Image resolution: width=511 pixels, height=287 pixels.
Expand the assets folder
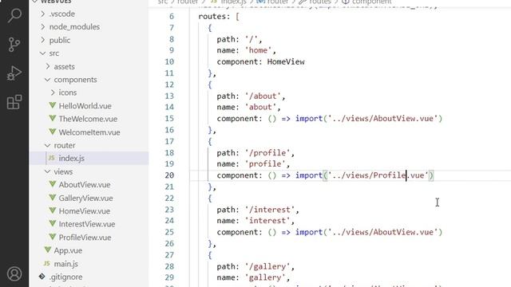(48, 66)
